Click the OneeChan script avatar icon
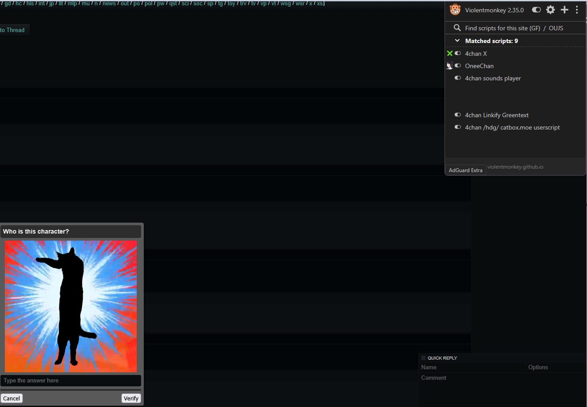 tap(450, 66)
